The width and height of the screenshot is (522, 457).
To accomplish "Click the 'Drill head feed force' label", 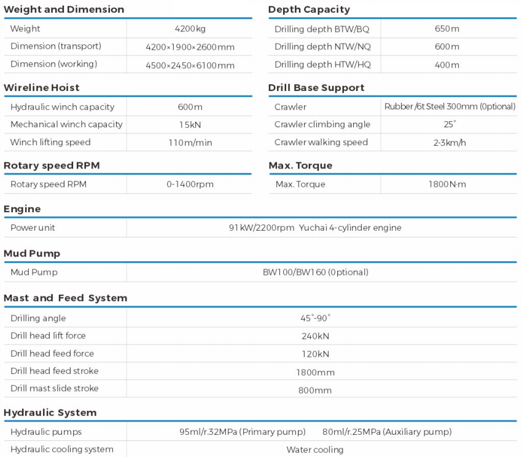I will tap(52, 353).
